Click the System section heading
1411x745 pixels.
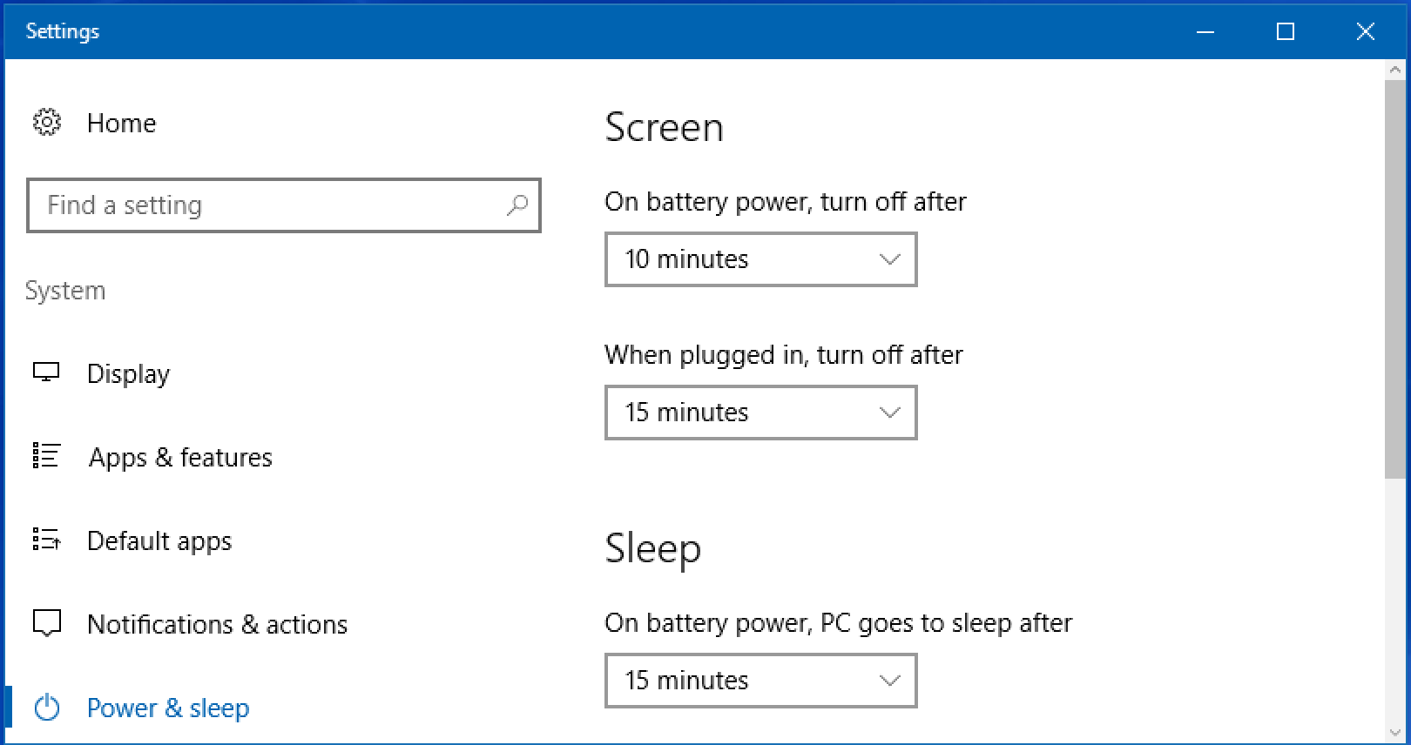pos(65,290)
